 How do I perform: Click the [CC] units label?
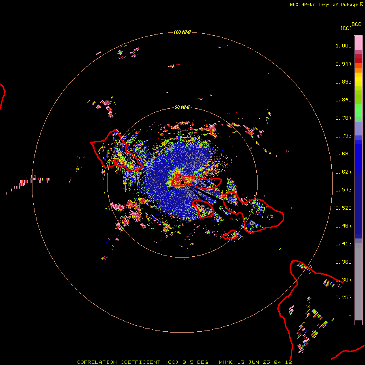pos(346,28)
